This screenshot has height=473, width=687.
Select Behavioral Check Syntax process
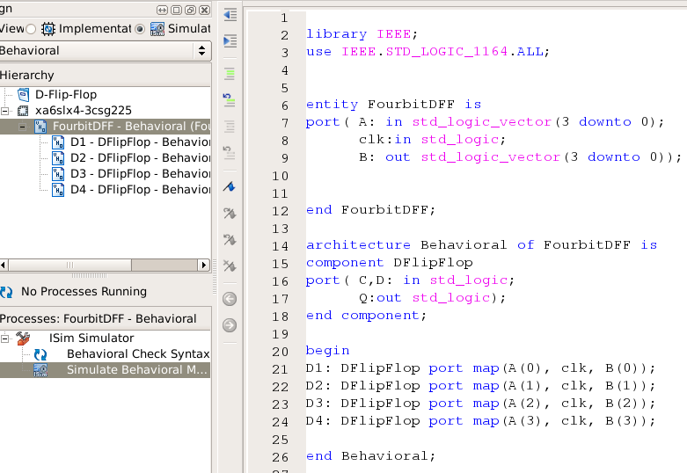(x=138, y=354)
